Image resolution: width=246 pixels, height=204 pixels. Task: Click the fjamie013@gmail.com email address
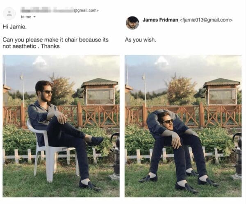(x=206, y=20)
